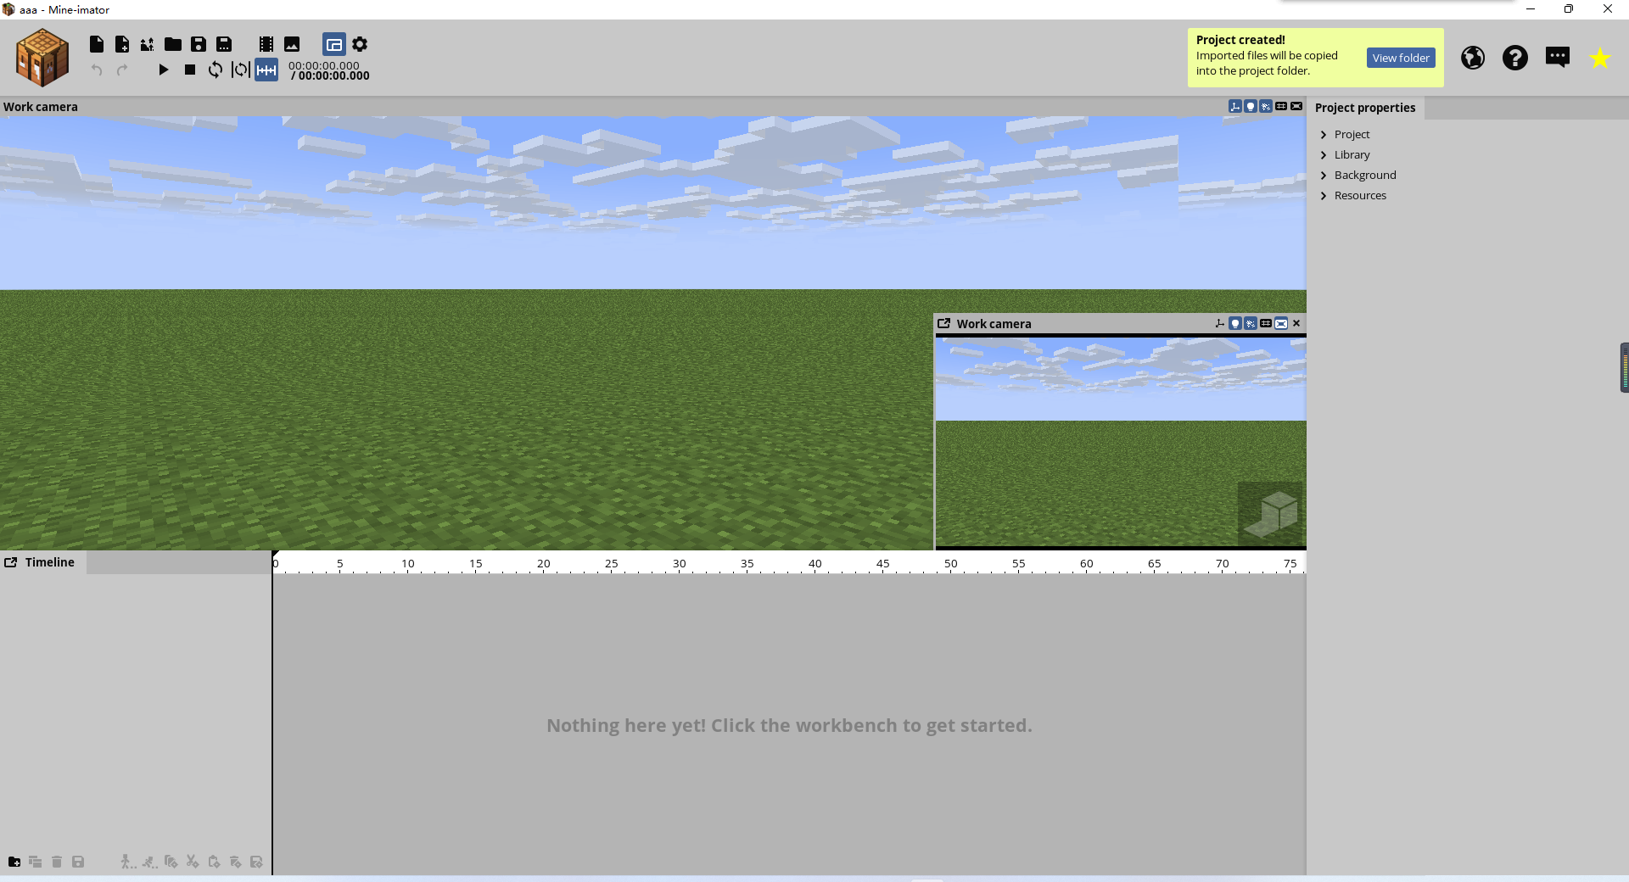1629x882 pixels.
Task: Create a new project with the blank page icon
Action: click(97, 44)
